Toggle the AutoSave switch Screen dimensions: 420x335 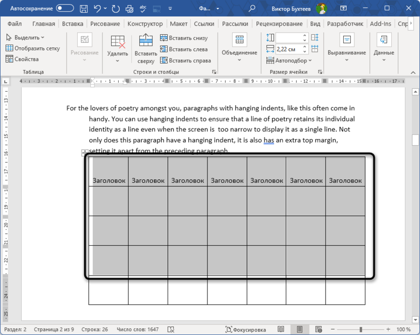(65, 8)
